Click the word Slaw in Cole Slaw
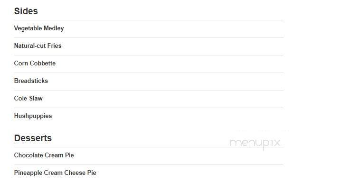340x182 pixels. (36, 98)
